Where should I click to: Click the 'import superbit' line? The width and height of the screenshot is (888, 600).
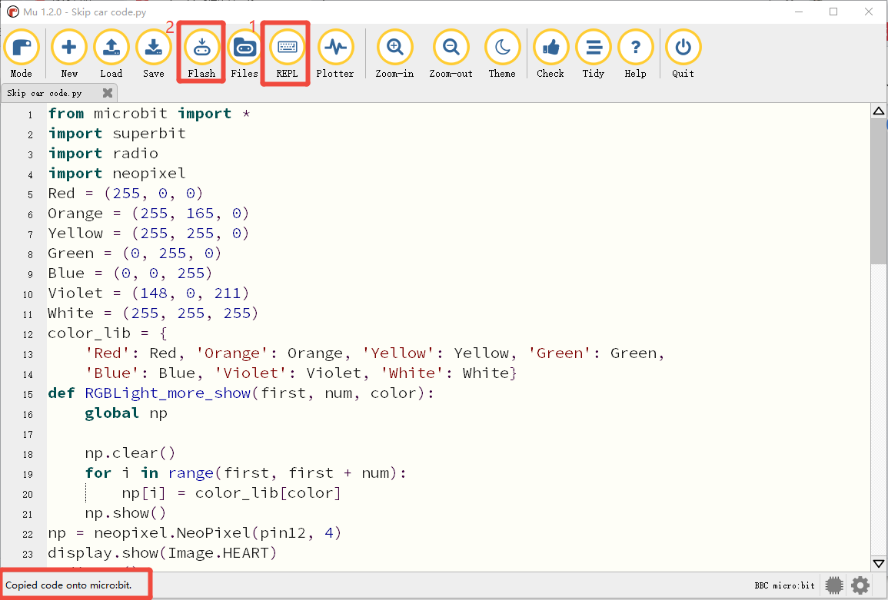coord(117,134)
